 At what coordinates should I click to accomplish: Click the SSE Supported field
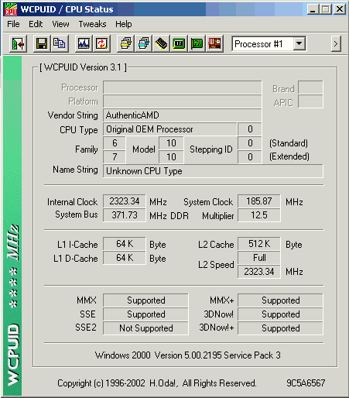point(145,314)
